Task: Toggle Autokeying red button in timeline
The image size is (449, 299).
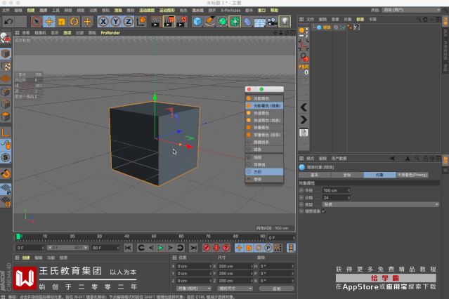Action: (216, 248)
